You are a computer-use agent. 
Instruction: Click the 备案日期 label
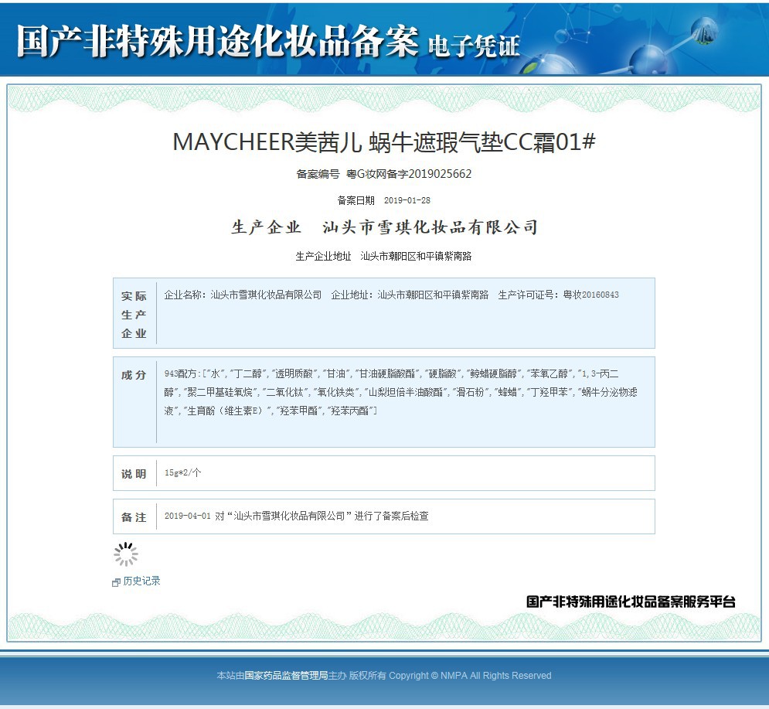point(356,200)
